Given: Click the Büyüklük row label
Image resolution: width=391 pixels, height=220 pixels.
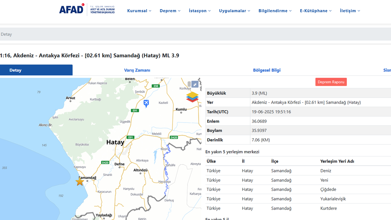Looking at the screenshot, I should click(217, 93).
